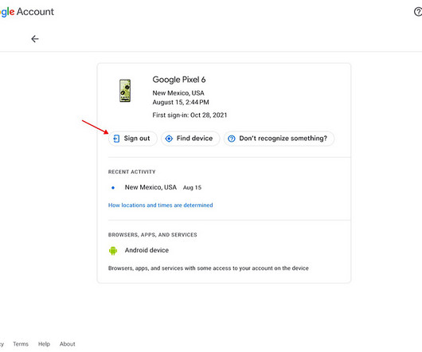Open the Terms footer link

click(21, 344)
